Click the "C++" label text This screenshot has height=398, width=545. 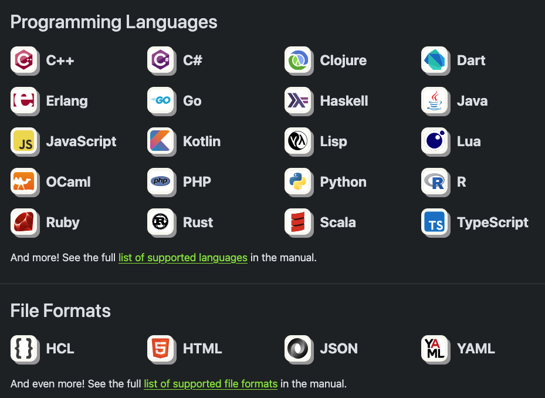[60, 60]
